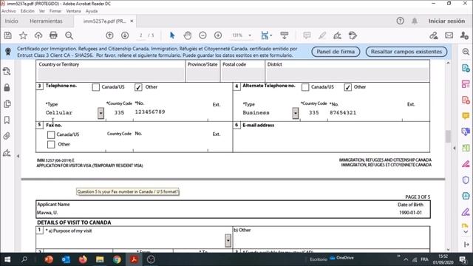Image resolution: width=473 pixels, height=266 pixels.
Task: Click the certificate ribbon icon in blue bar
Action: 8,52
